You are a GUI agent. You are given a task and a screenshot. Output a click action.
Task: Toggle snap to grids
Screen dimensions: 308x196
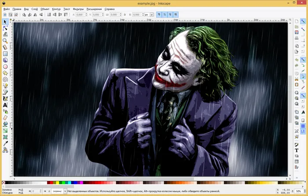click(303, 126)
